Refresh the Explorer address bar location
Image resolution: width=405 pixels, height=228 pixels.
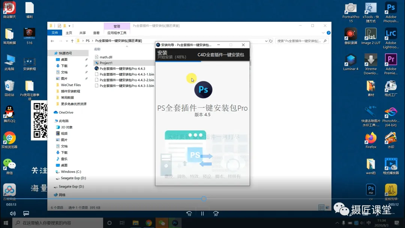click(271, 41)
